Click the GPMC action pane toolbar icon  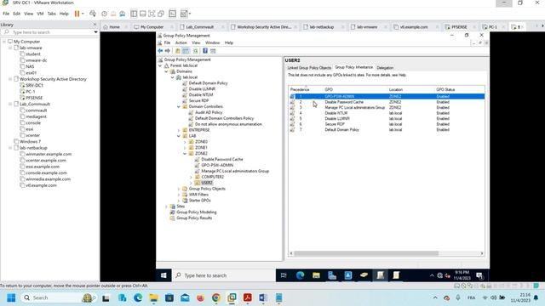[x=213, y=51]
